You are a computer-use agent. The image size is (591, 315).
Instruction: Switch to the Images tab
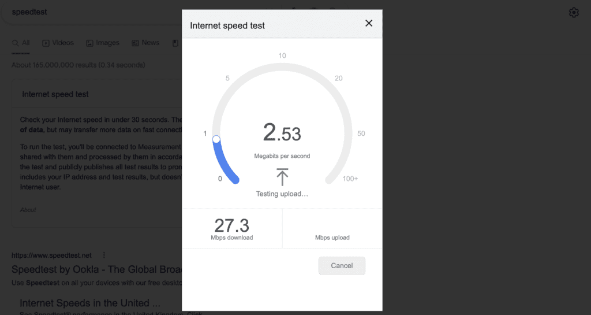click(x=103, y=43)
